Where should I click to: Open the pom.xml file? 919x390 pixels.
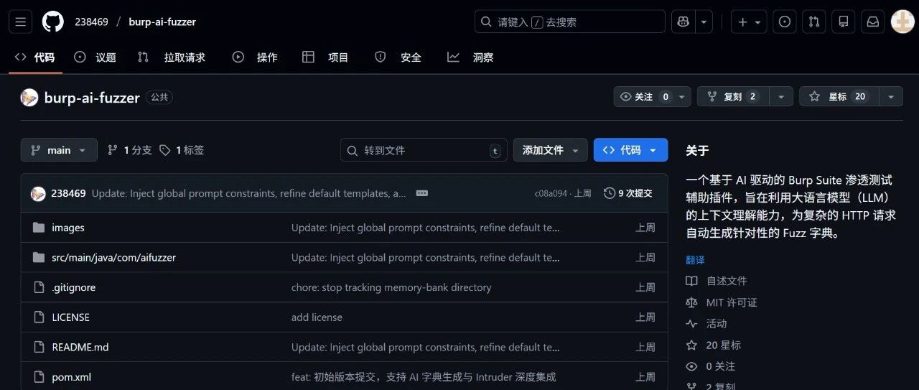(x=71, y=377)
